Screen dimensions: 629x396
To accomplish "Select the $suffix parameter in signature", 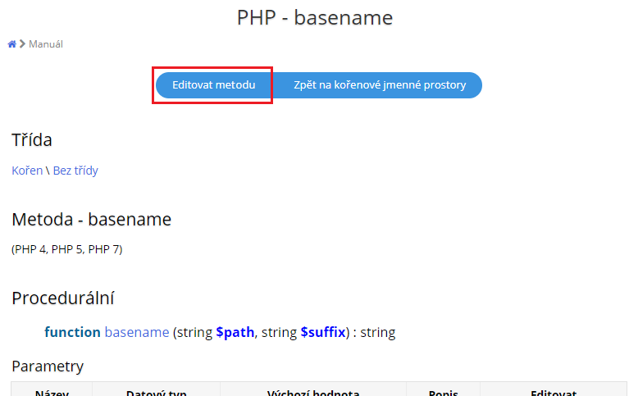I will 321,332.
